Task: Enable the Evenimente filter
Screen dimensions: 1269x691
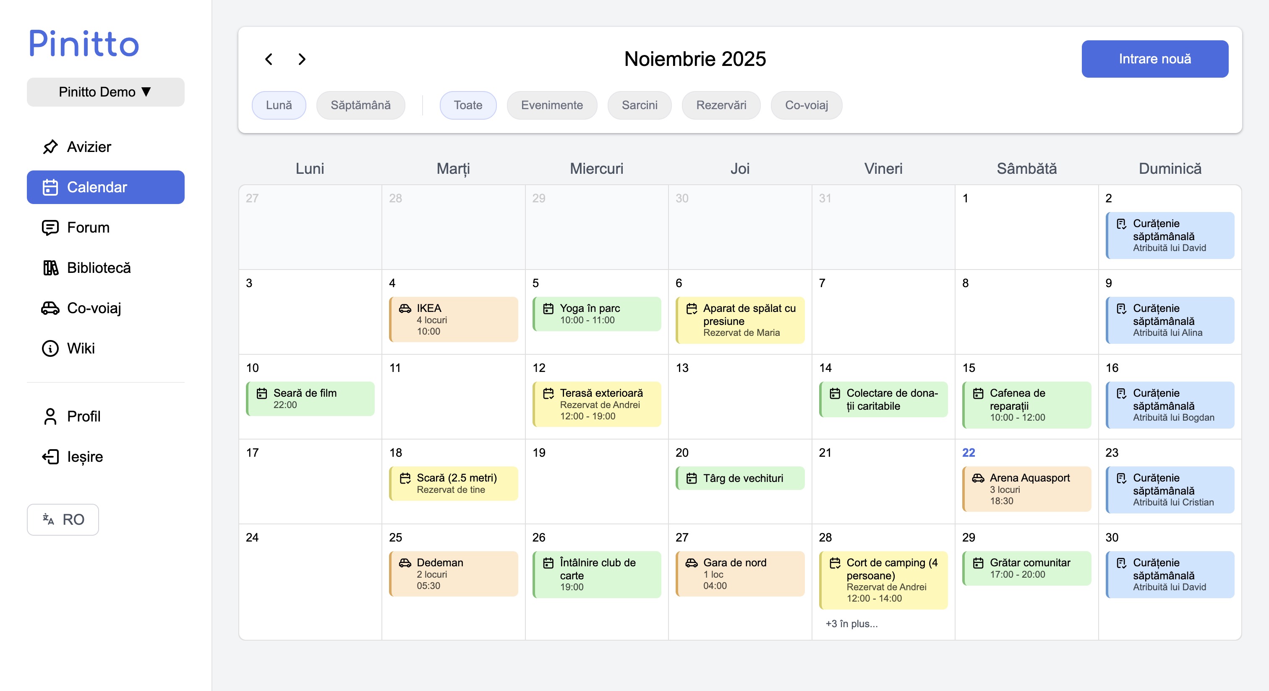Action: tap(551, 105)
